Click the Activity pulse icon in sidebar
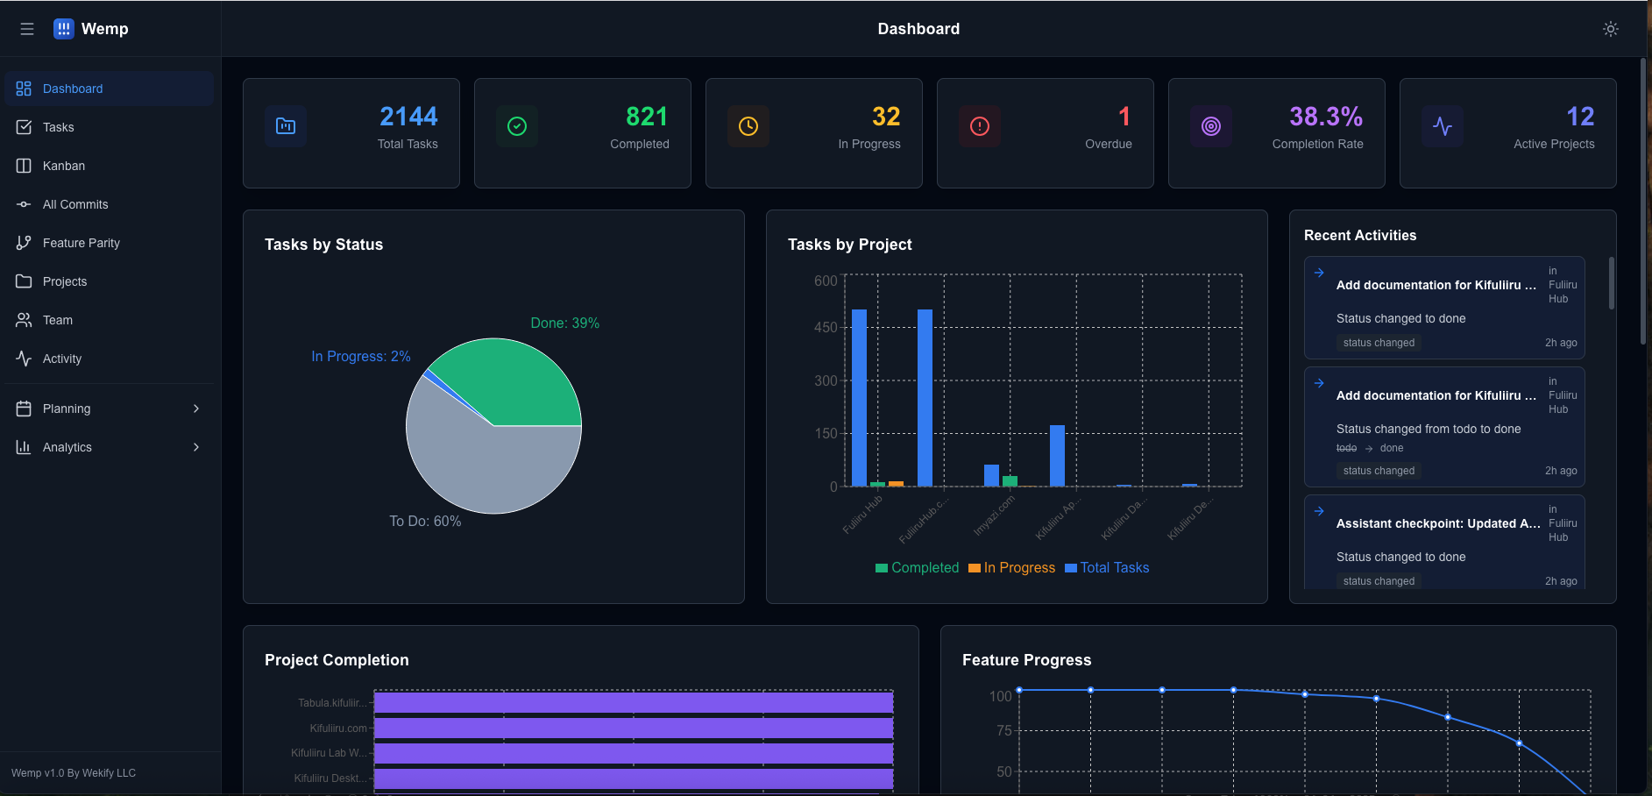 tap(24, 359)
